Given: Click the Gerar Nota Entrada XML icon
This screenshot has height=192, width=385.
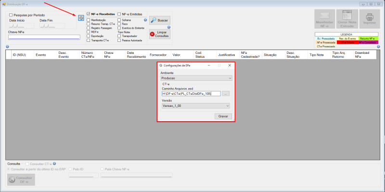Looking at the screenshot, I should (347, 15).
